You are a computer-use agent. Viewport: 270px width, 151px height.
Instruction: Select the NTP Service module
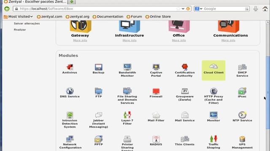[242, 117]
